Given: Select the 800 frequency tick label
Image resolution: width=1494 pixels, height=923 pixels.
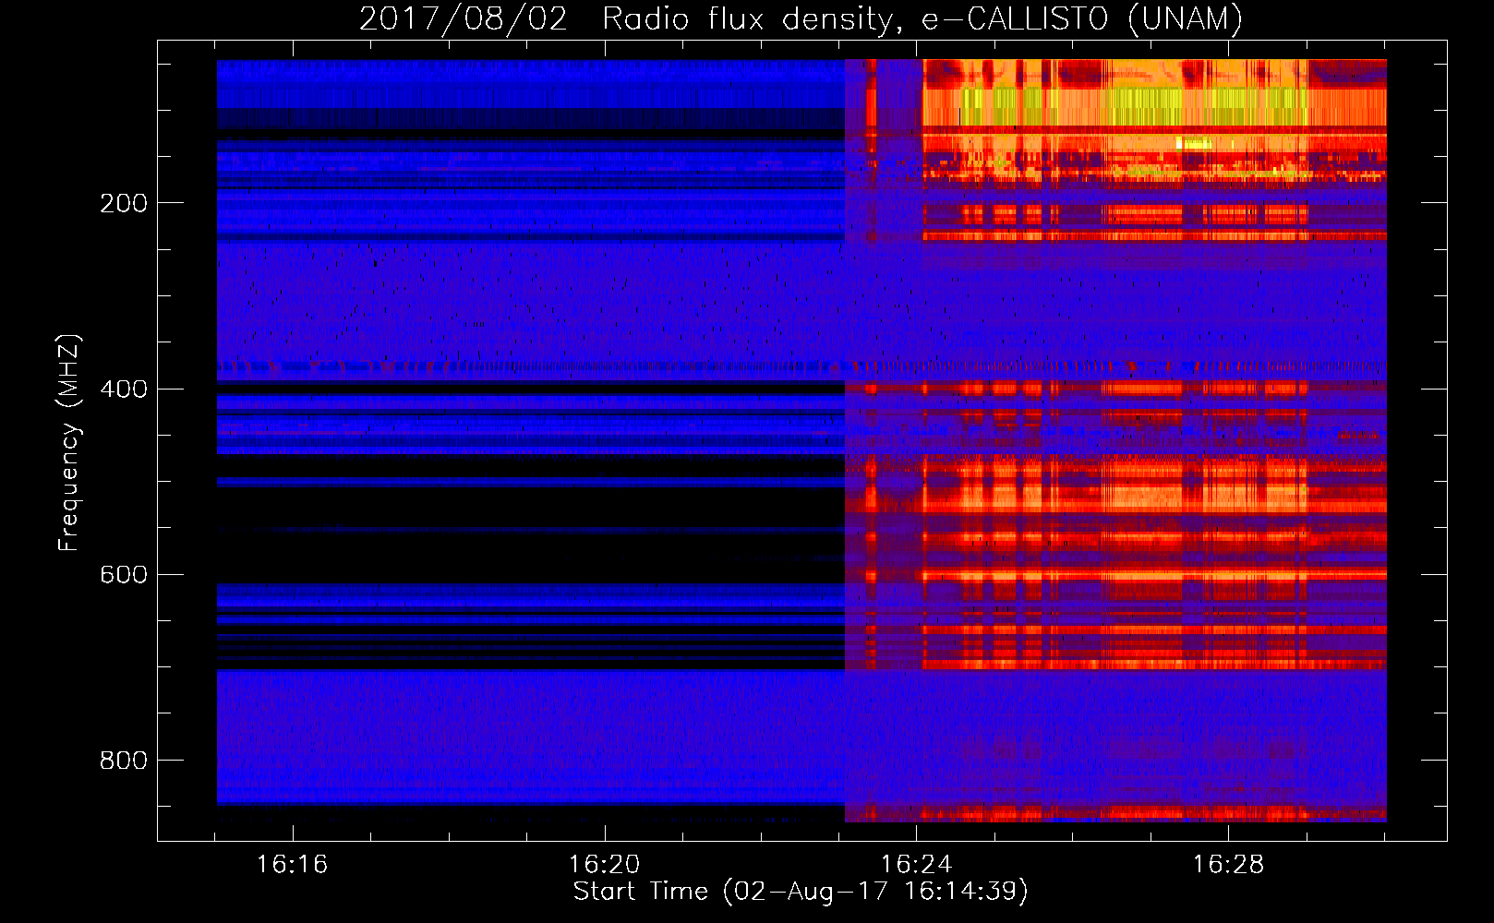Looking at the screenshot, I should 124,760.
